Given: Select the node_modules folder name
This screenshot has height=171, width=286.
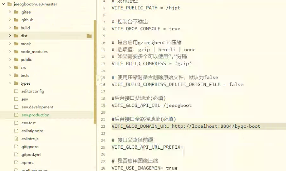Looking at the screenshot, I should point(34,51).
